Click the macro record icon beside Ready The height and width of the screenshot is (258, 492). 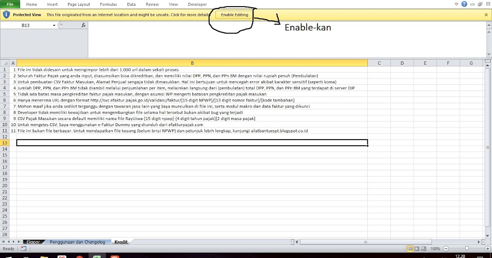point(23,249)
